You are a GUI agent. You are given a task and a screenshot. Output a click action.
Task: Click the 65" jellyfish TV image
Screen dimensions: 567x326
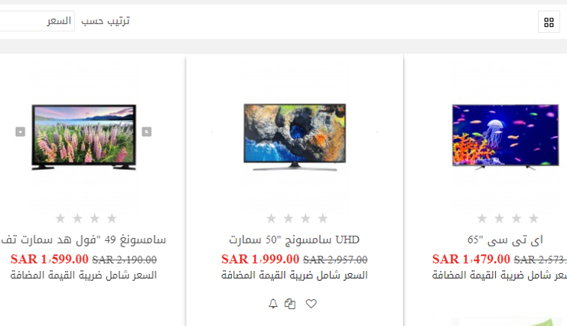click(x=506, y=136)
